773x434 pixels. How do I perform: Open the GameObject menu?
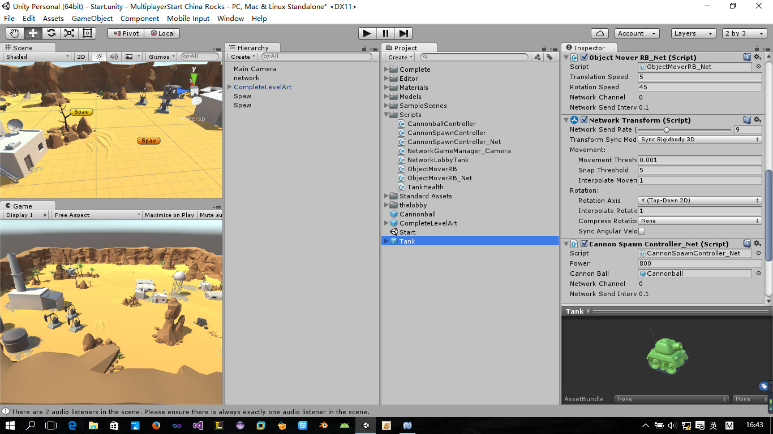(92, 18)
